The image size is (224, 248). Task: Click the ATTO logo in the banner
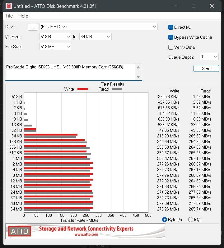point(20,231)
